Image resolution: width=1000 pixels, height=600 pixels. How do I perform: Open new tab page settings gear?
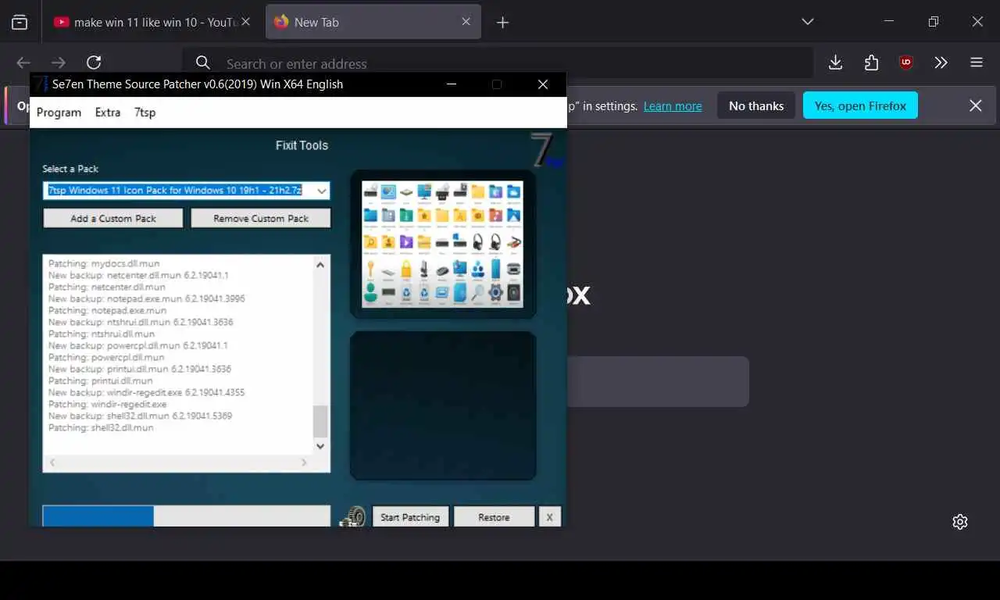click(960, 522)
